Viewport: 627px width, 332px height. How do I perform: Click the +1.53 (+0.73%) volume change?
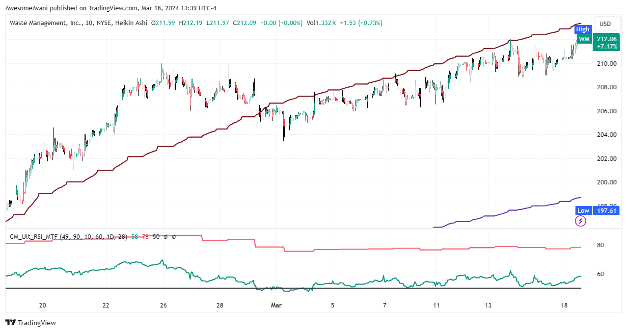[361, 23]
